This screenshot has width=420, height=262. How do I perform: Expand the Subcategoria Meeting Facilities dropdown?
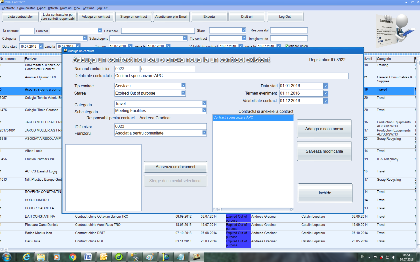pyautogui.click(x=204, y=110)
